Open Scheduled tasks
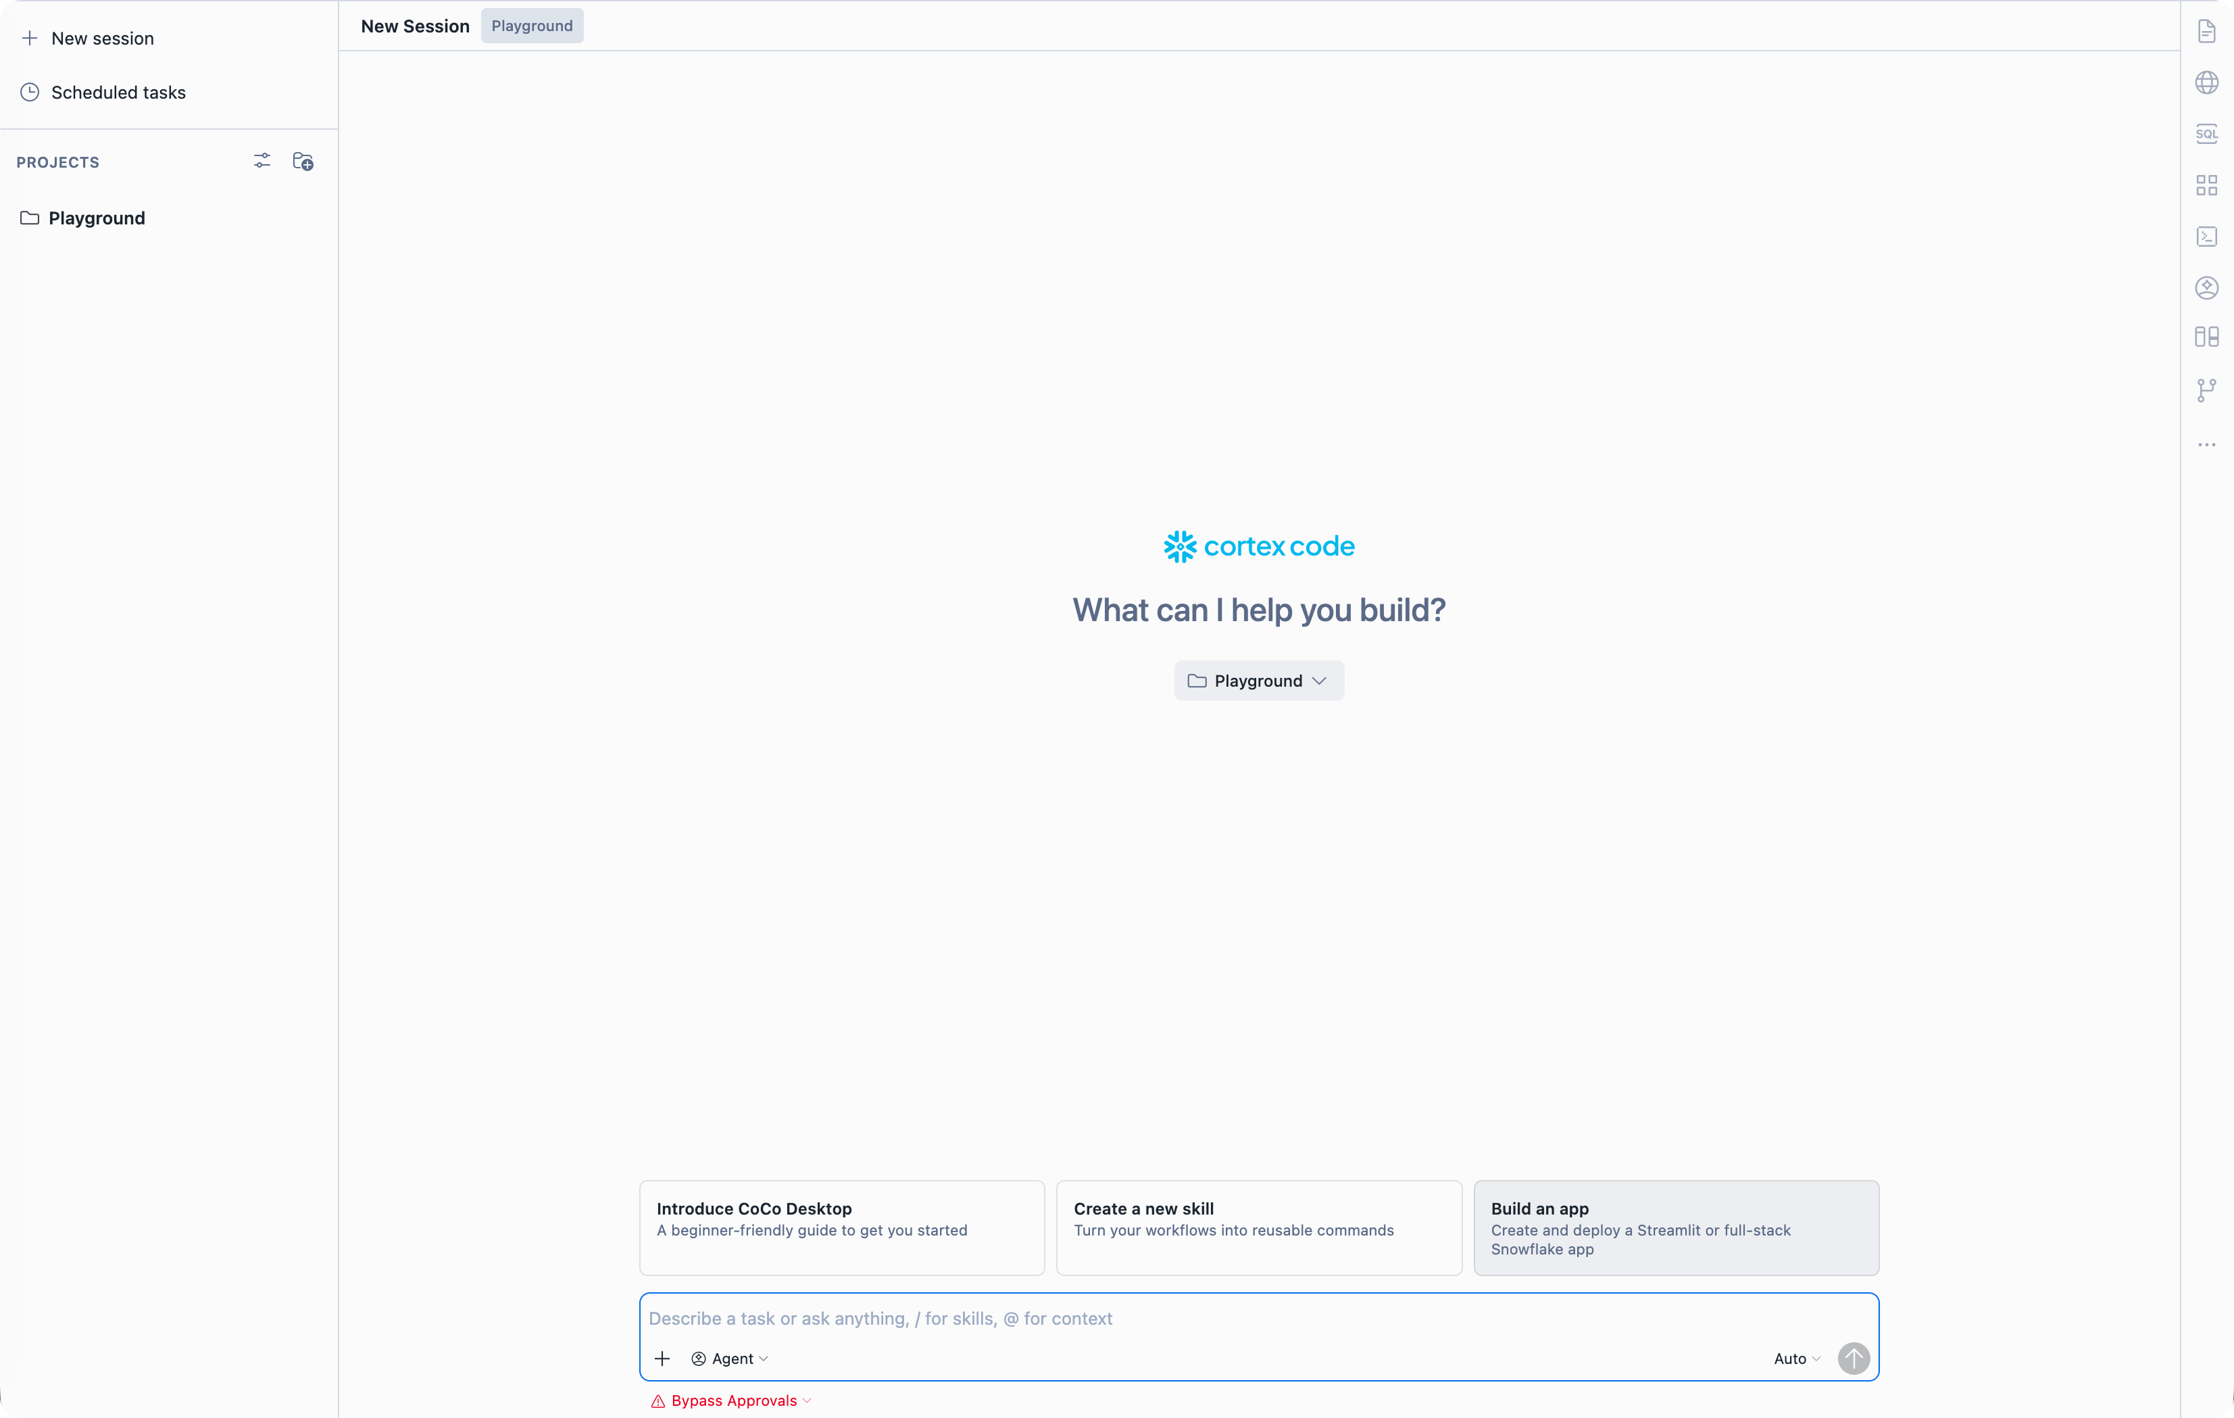2234x1418 pixels. pos(118,92)
